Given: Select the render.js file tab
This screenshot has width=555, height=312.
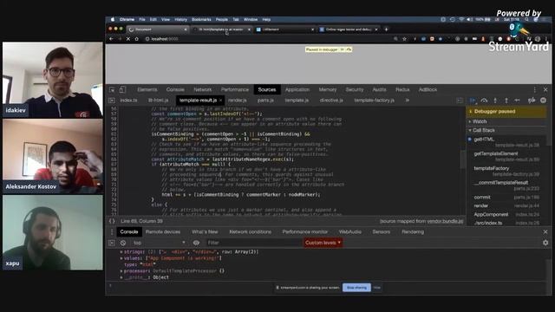Looking at the screenshot, I should pos(237,101).
